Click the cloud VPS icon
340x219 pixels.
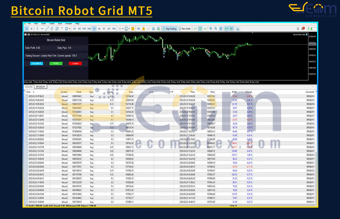point(154,29)
